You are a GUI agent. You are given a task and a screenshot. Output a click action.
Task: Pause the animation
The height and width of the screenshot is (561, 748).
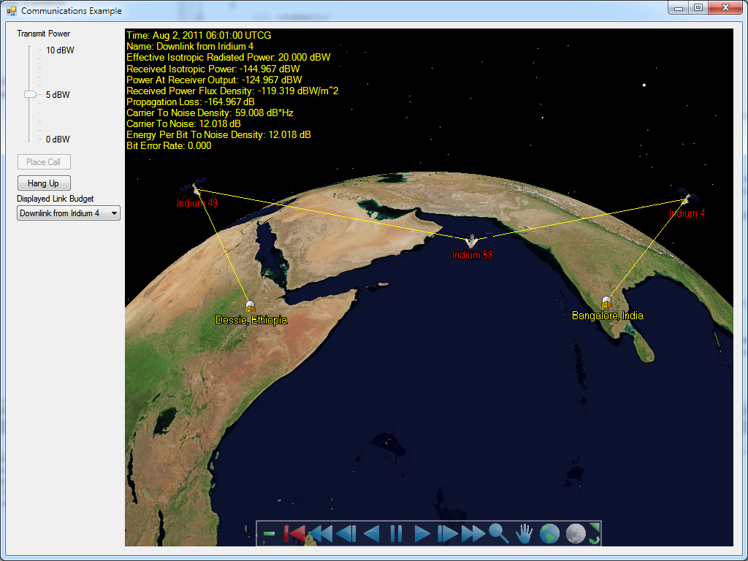(x=397, y=533)
